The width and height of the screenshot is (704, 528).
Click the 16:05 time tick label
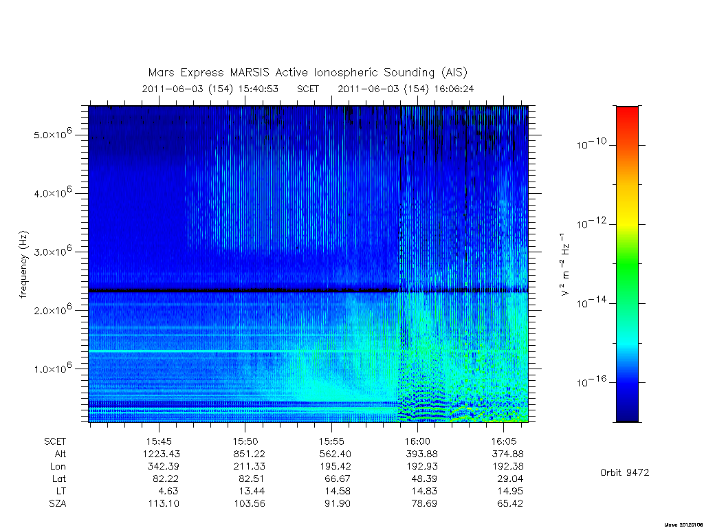coord(504,441)
